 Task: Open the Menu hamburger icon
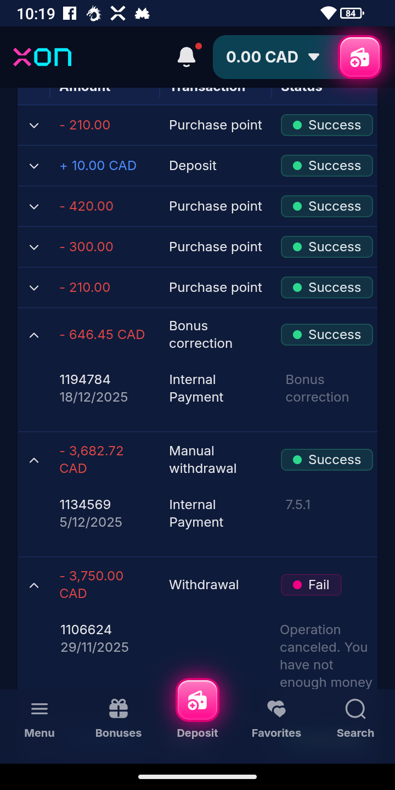(39, 709)
